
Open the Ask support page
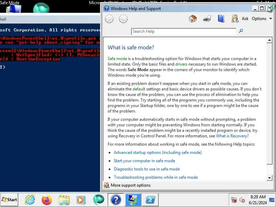point(245,19)
